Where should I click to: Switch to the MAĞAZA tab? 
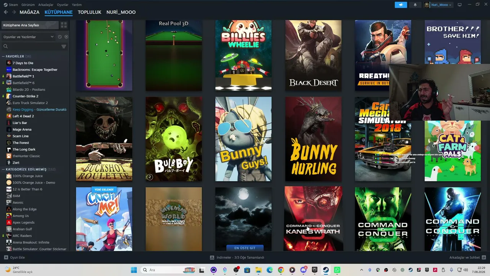click(29, 12)
